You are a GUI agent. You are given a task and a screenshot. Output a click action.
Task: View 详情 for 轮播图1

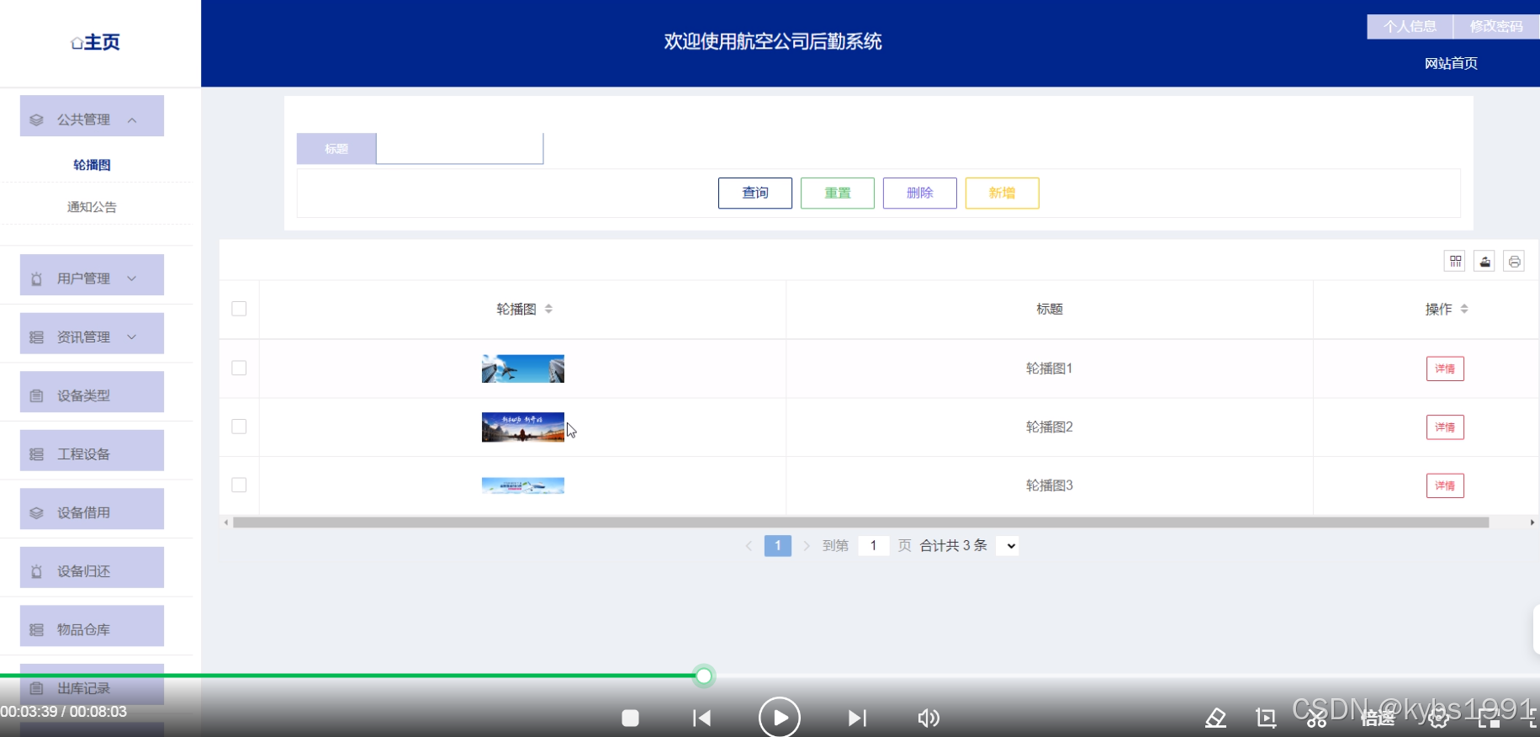click(1445, 368)
